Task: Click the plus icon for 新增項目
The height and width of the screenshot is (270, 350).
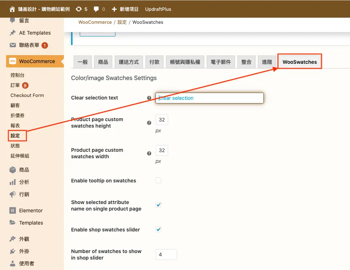Action: 114,9
